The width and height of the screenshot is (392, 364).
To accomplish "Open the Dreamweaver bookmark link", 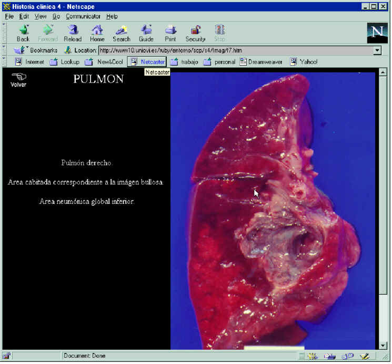I will click(x=261, y=61).
